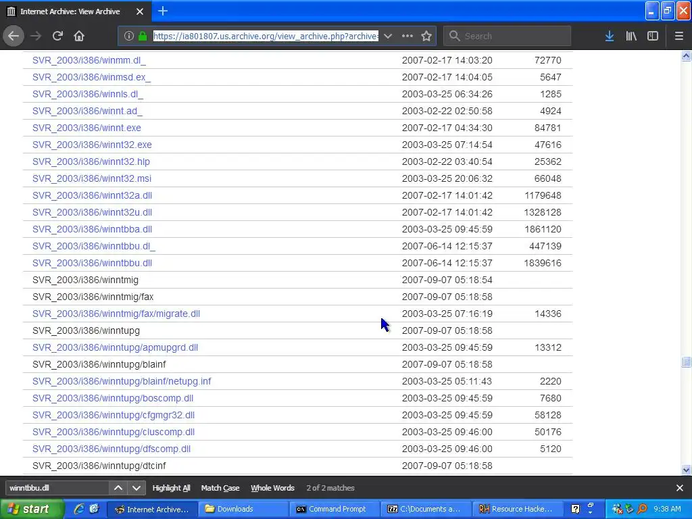Open winntupg/cfgmgr32.dll link

114,415
